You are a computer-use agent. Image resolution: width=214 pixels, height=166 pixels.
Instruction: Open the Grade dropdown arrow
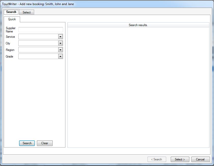pyautogui.click(x=60, y=57)
